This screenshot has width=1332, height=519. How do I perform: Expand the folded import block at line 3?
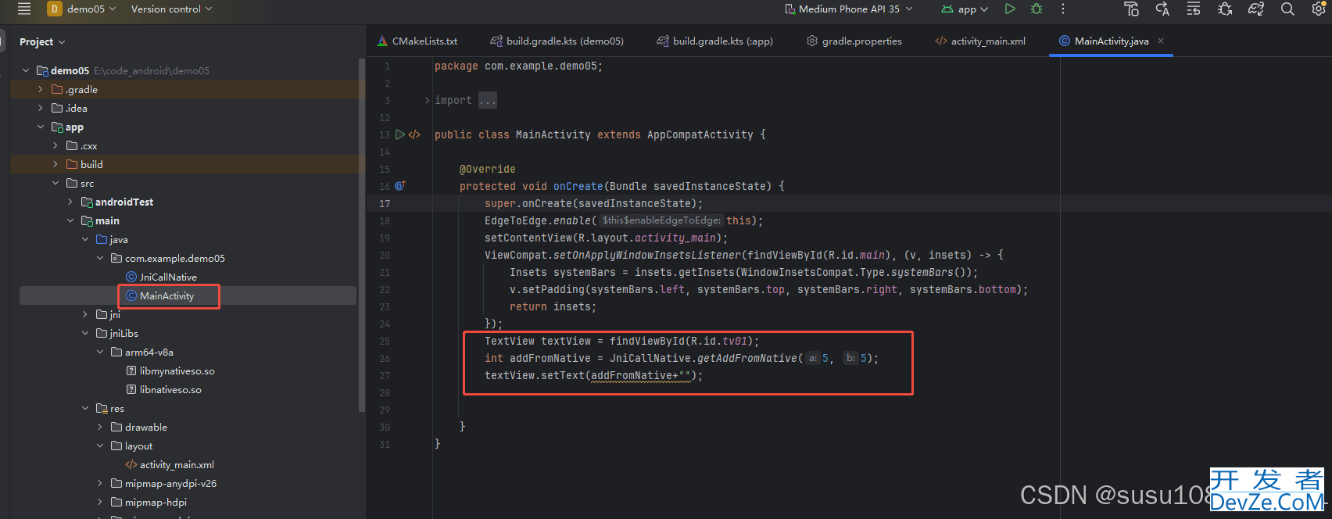(427, 100)
